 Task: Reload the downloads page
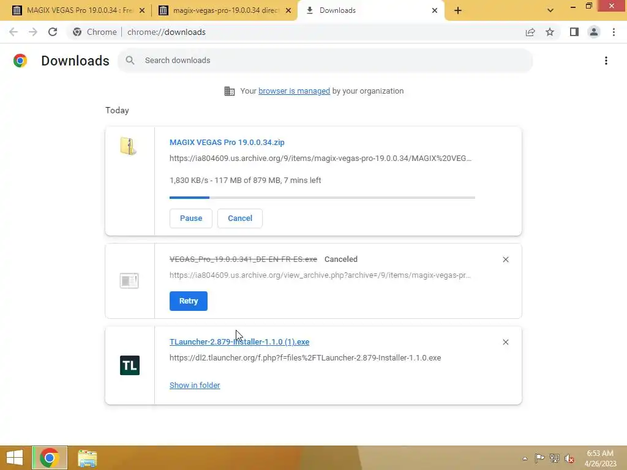[x=53, y=32]
